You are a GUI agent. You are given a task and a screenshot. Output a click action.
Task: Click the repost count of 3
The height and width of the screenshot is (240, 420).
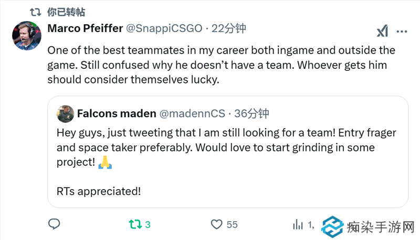point(148,224)
